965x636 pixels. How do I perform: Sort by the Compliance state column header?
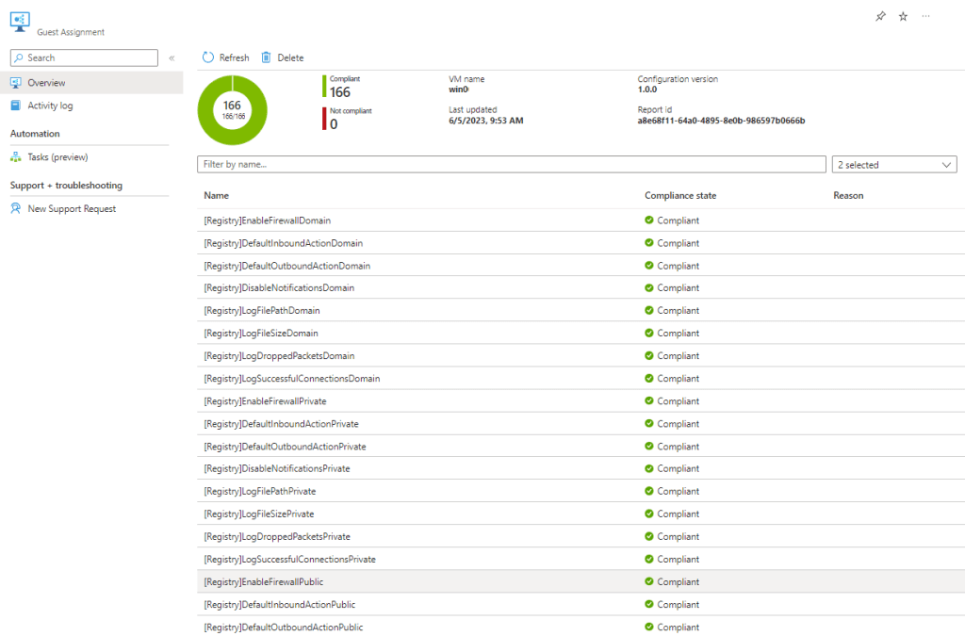point(679,196)
